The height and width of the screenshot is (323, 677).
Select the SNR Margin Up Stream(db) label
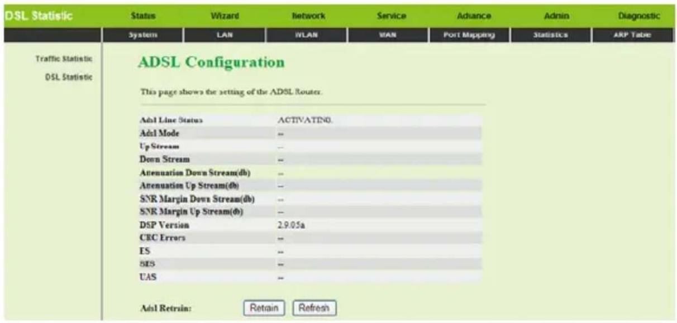coord(192,212)
